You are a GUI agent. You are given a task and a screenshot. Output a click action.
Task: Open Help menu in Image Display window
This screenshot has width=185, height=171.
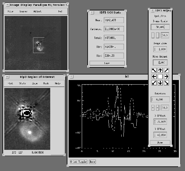coord(60,11)
